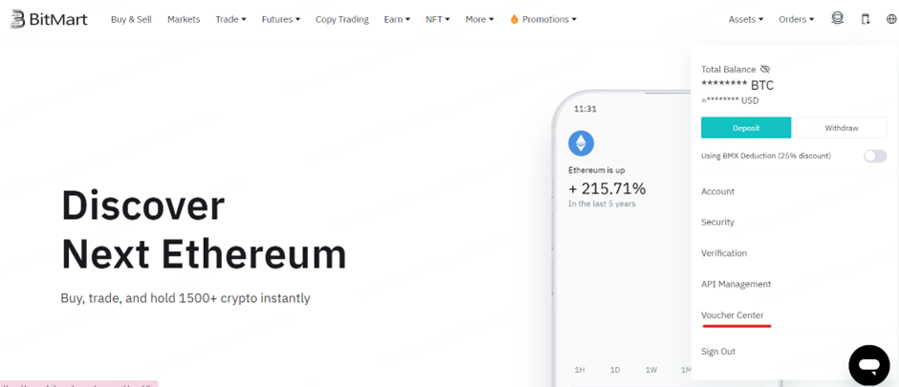Screen dimensions: 899x387
Task: Click the Promotions flame icon
Action: tap(515, 19)
